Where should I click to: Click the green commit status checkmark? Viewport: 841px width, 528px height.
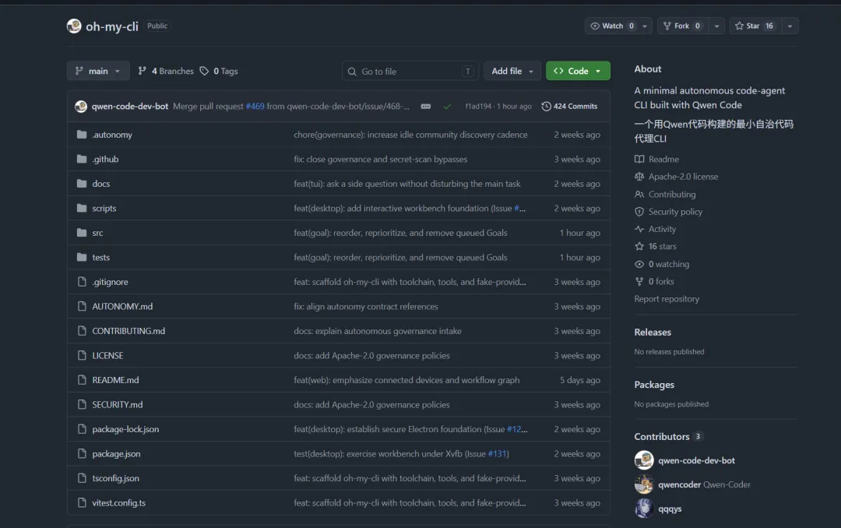coord(447,106)
